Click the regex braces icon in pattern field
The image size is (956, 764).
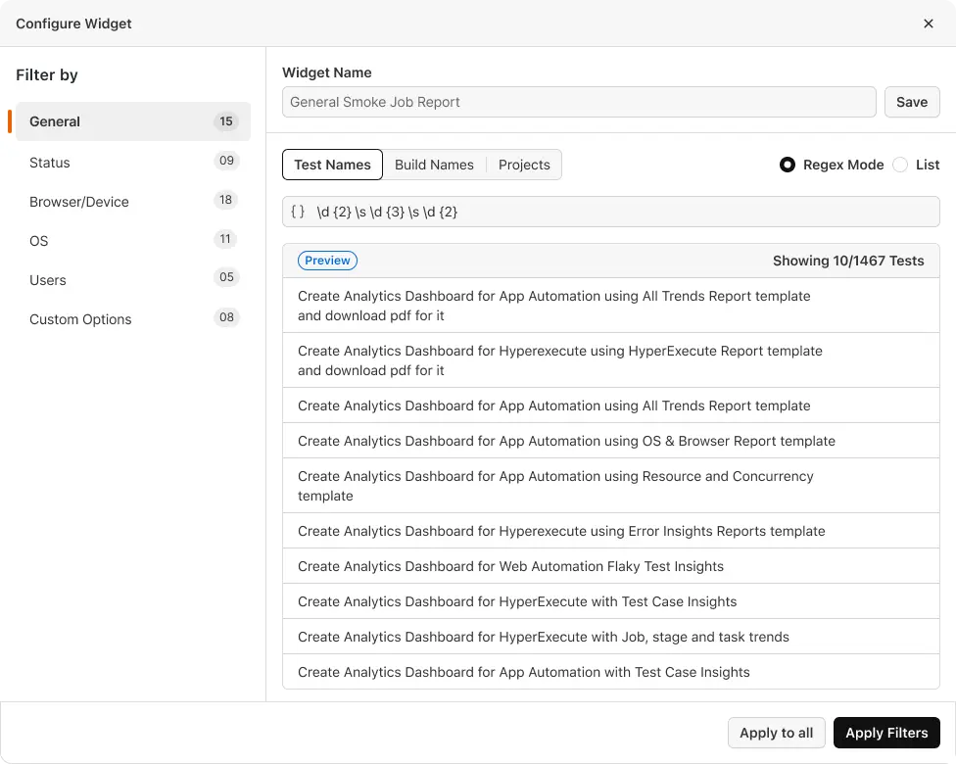coord(298,212)
